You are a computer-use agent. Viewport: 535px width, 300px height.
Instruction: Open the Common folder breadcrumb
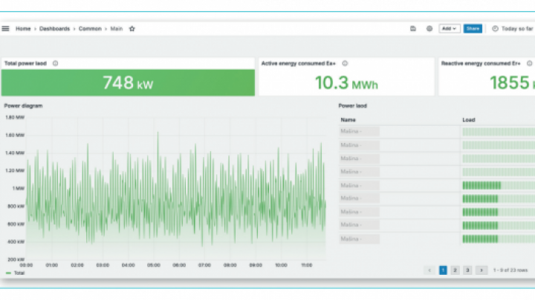90,28
